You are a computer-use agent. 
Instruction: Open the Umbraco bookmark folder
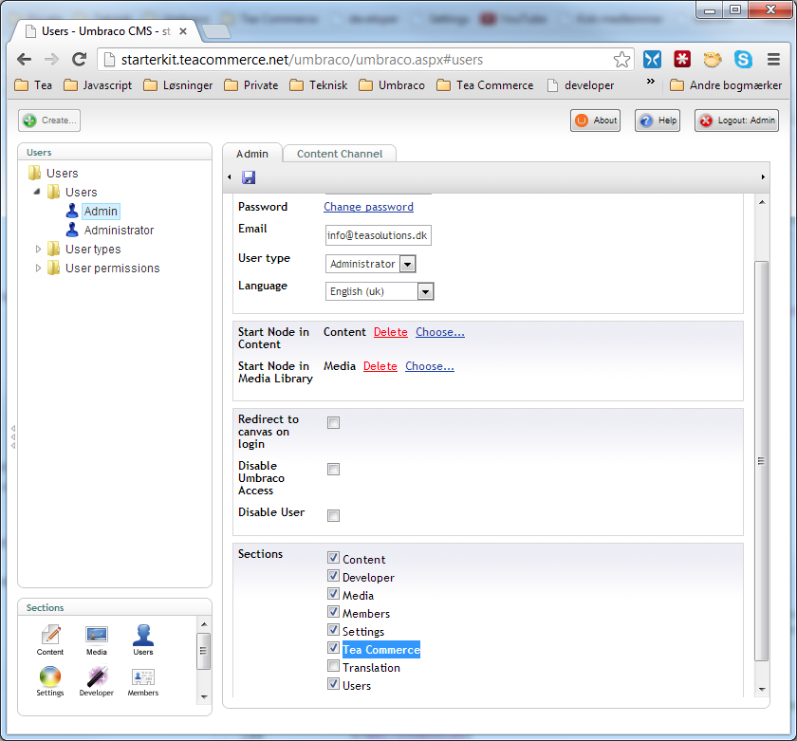click(392, 85)
